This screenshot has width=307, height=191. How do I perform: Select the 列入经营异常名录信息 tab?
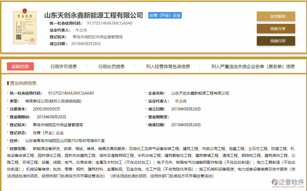169,66
